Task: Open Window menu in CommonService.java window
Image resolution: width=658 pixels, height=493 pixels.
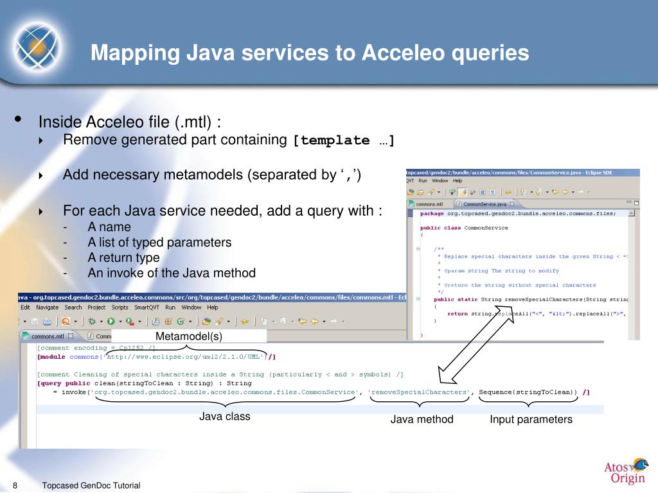Action: [x=440, y=180]
